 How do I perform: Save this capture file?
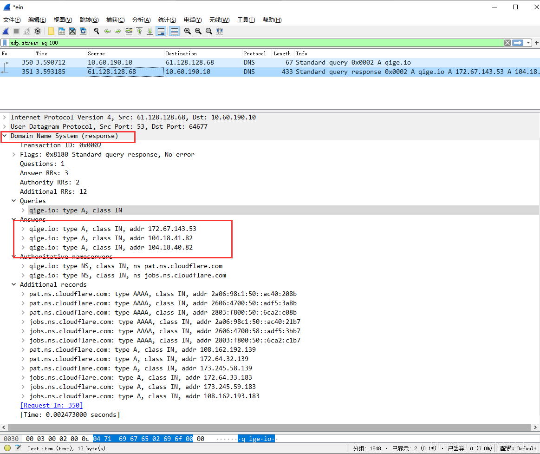[x=62, y=32]
